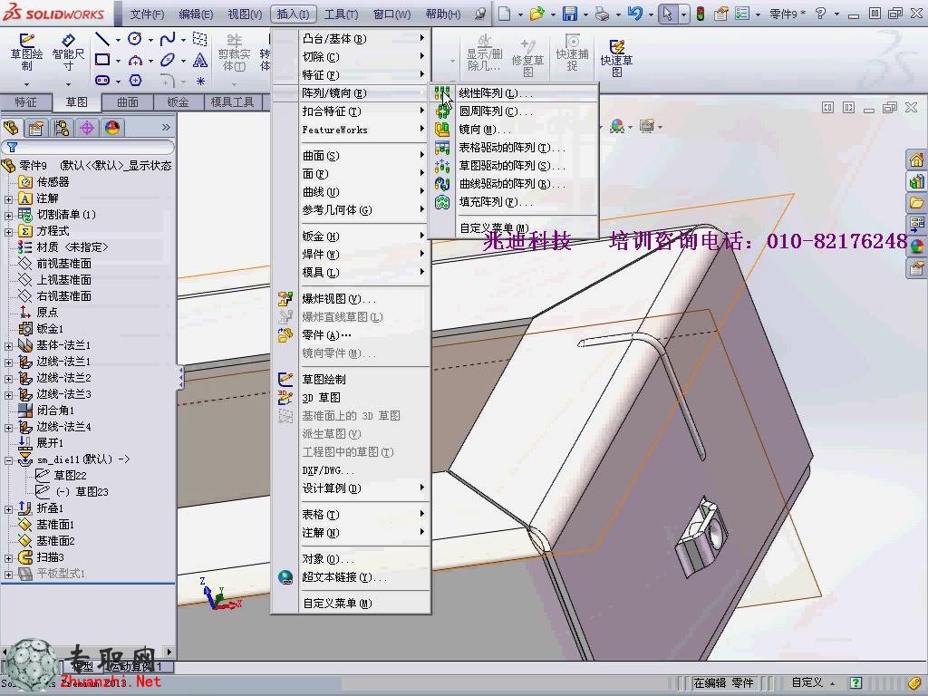This screenshot has height=696, width=928.
Task: Select the Polygon sketch tool
Action: point(135,80)
